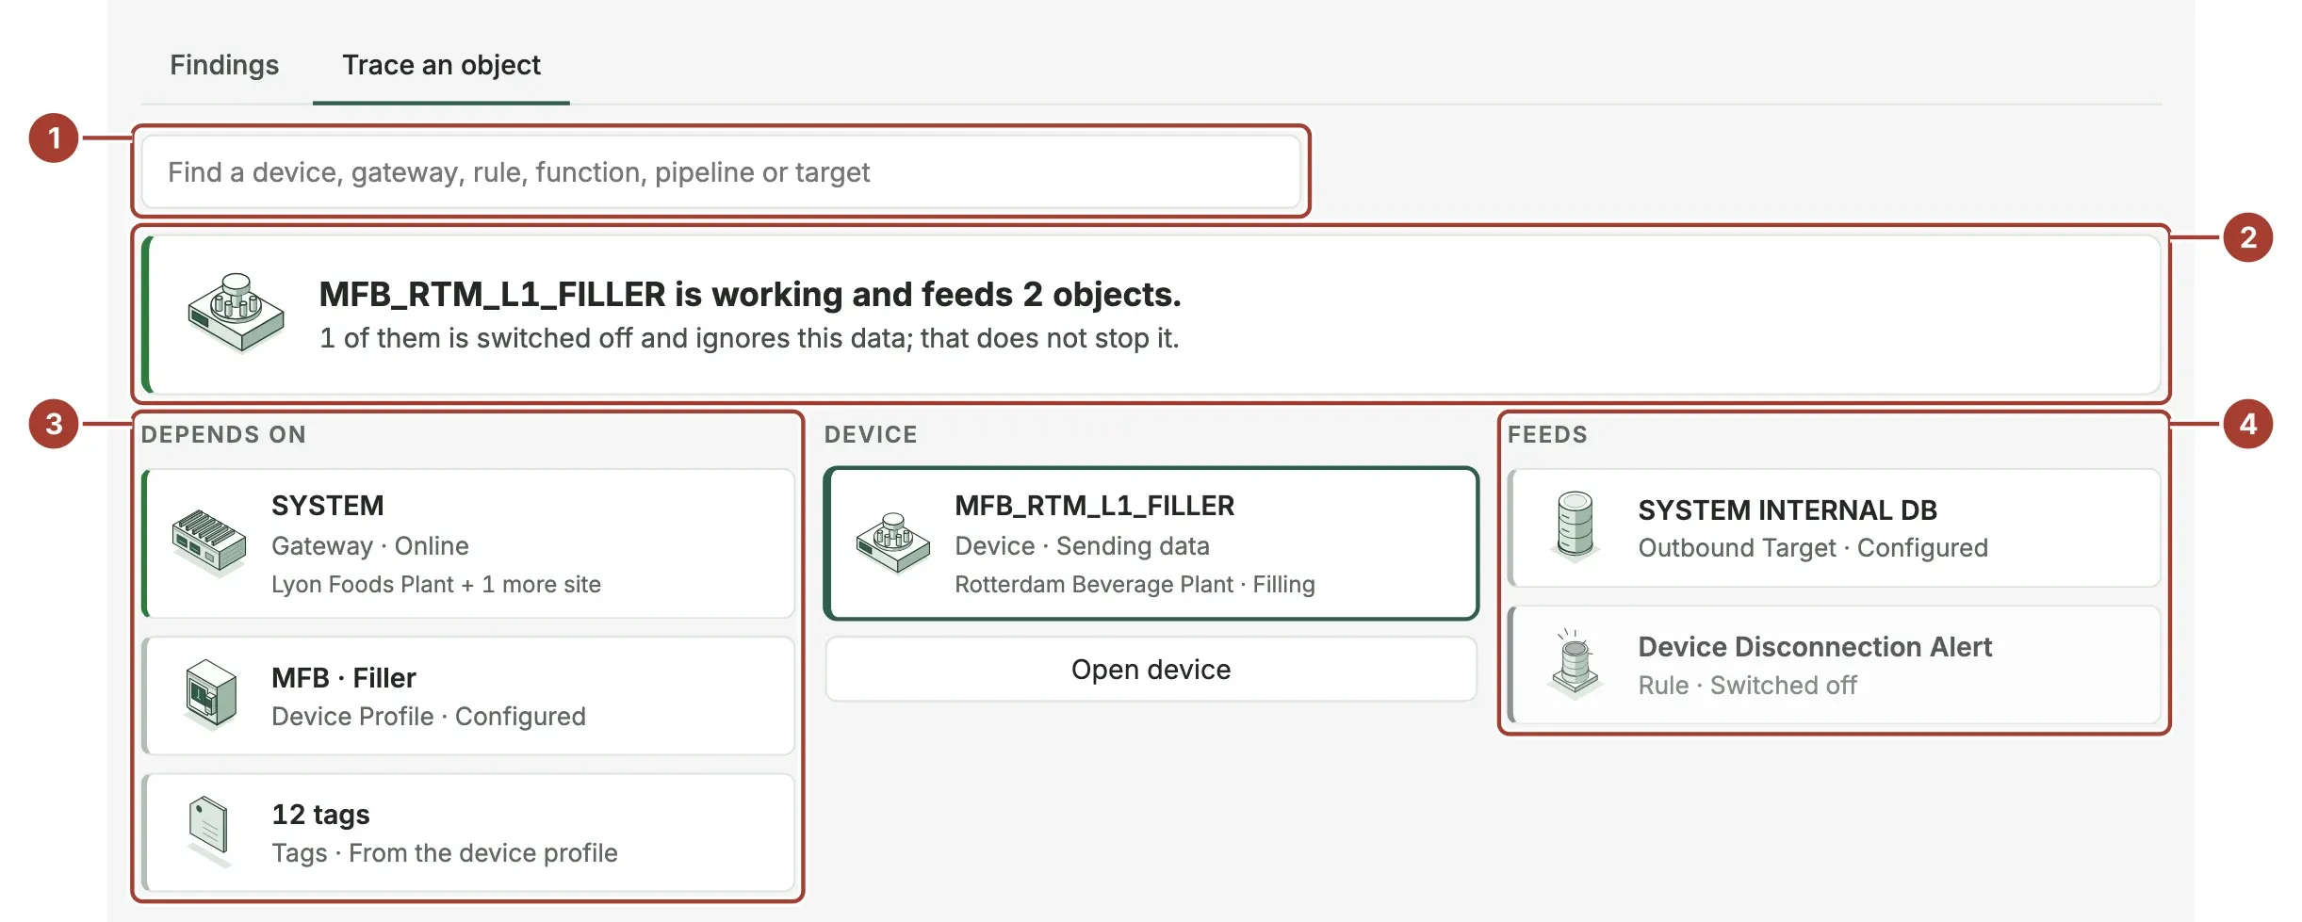2302x922 pixels.
Task: Click 'Outbound Target · Configured' text
Action: (x=1813, y=548)
